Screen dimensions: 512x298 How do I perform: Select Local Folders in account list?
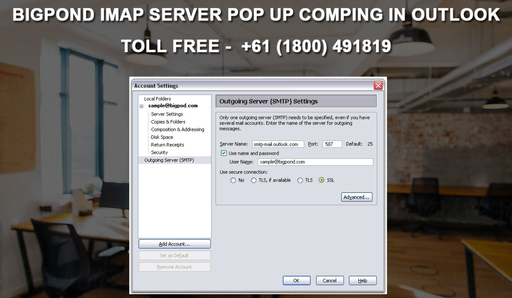pos(158,99)
